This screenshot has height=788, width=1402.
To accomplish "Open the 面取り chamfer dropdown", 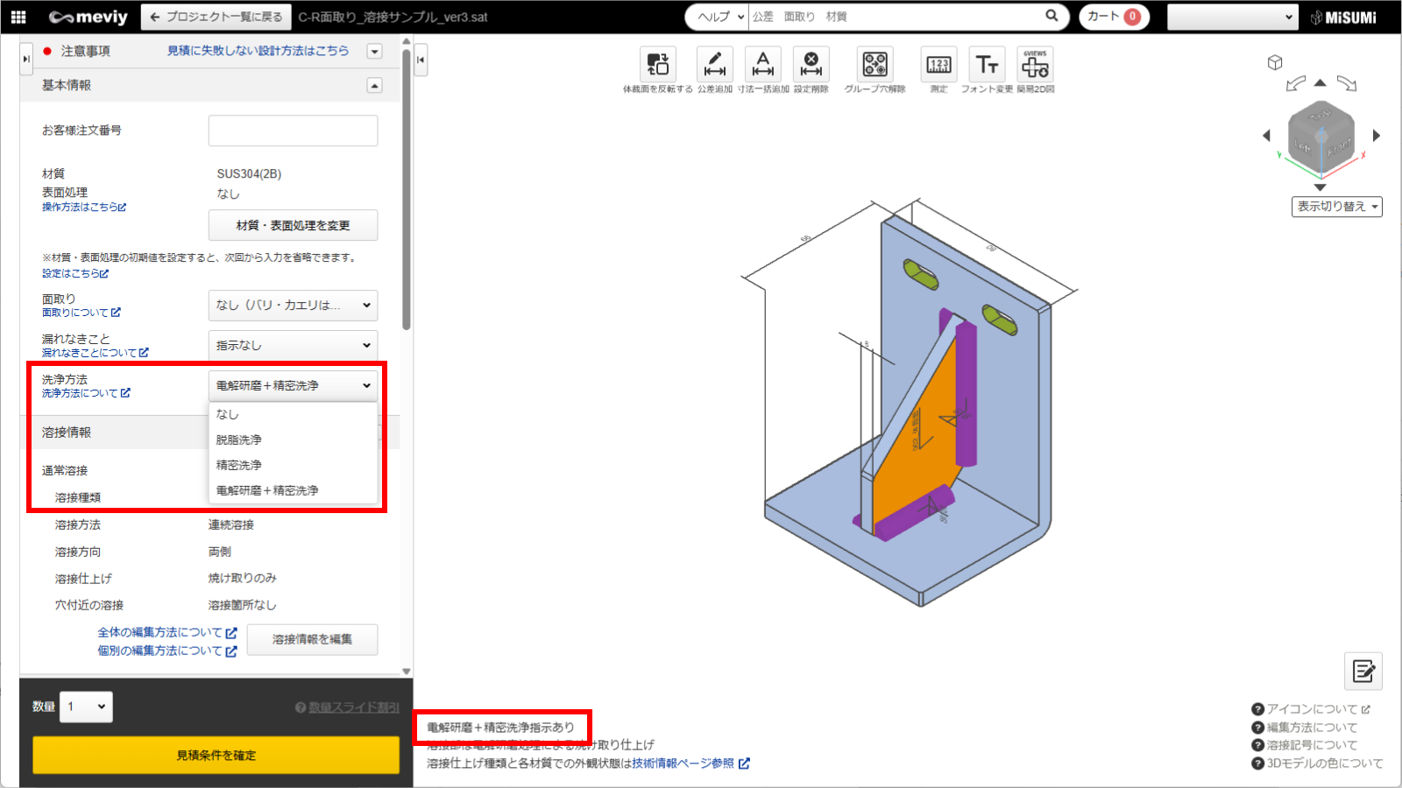I will click(x=293, y=306).
